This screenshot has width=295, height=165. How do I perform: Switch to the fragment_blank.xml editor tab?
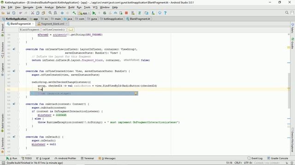[x=53, y=24]
